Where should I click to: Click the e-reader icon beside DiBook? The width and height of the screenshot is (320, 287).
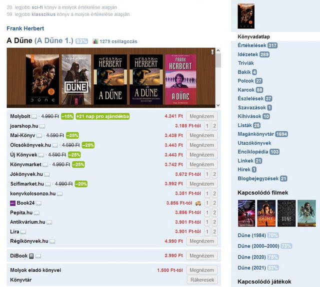31,256
